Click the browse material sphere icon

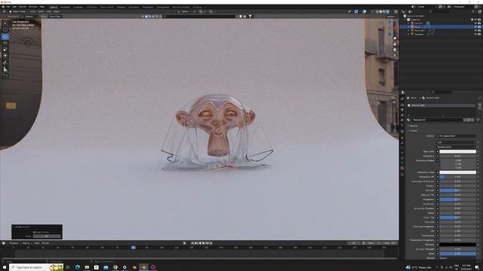pyautogui.click(x=409, y=120)
